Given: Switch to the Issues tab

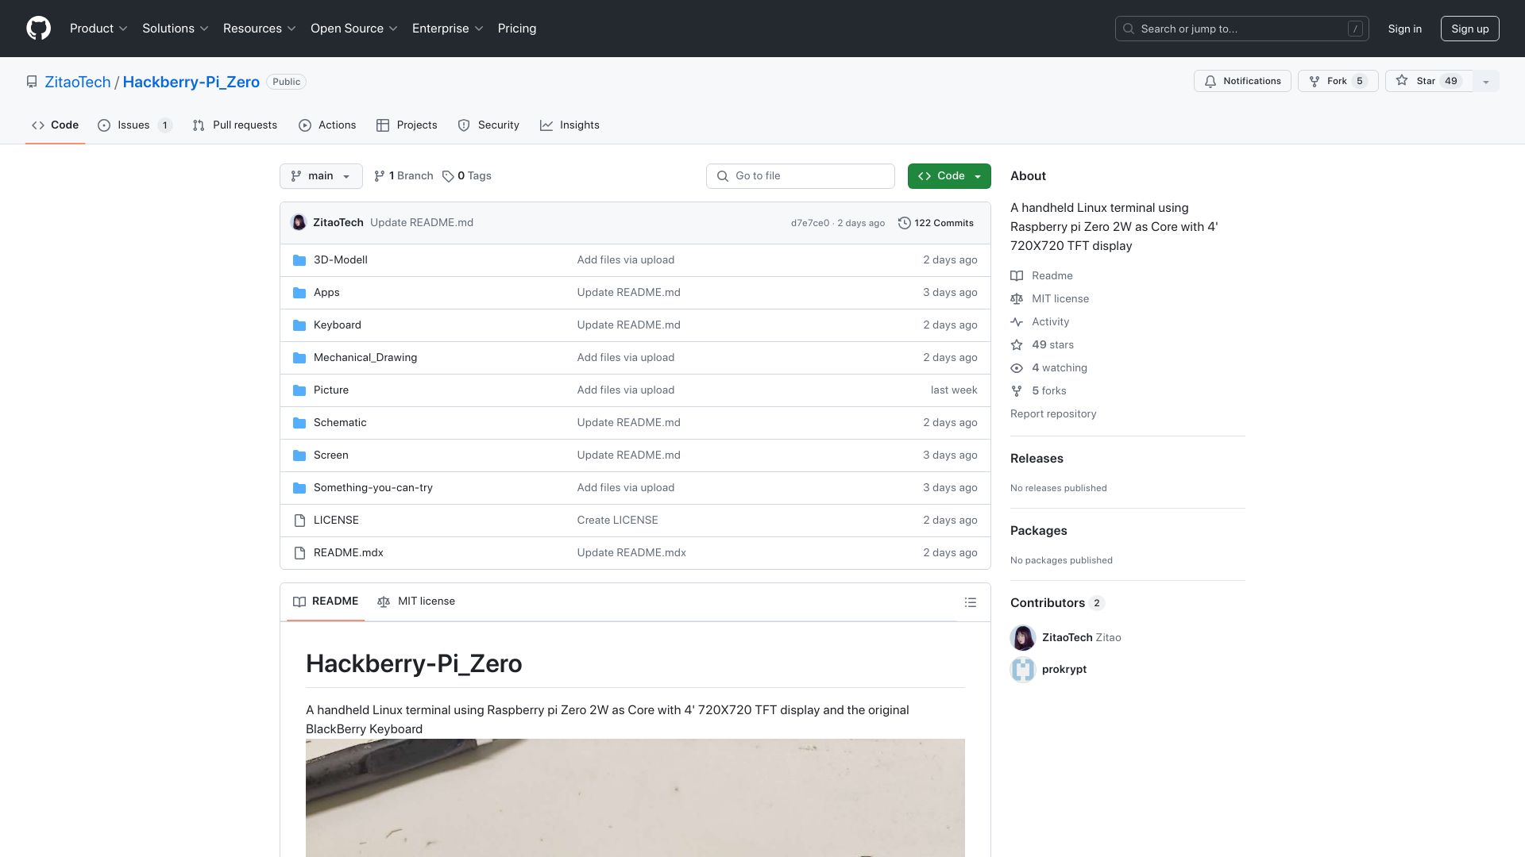Looking at the screenshot, I should tap(135, 125).
